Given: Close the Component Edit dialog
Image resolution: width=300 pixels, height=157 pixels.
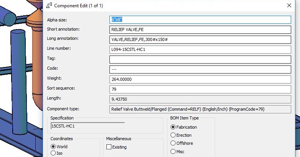Looking at the screenshot, I should tap(289, 5).
